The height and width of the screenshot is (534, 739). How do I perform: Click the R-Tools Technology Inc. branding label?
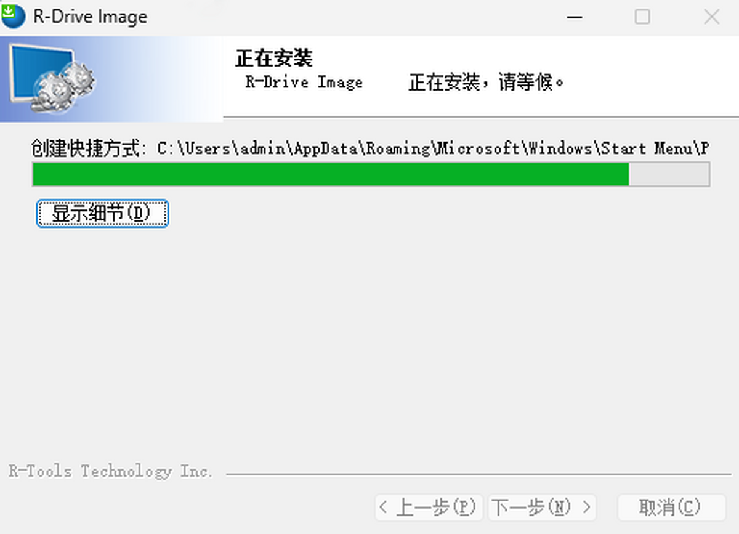tap(110, 472)
